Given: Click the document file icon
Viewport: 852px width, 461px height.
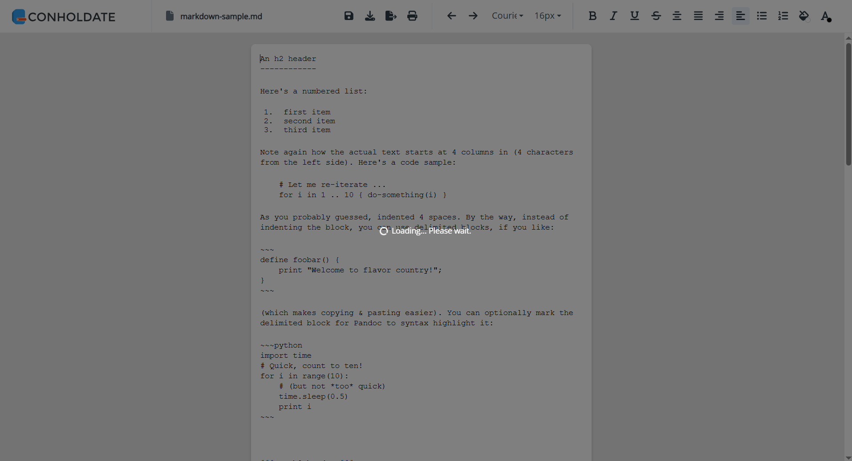Looking at the screenshot, I should click(x=170, y=16).
